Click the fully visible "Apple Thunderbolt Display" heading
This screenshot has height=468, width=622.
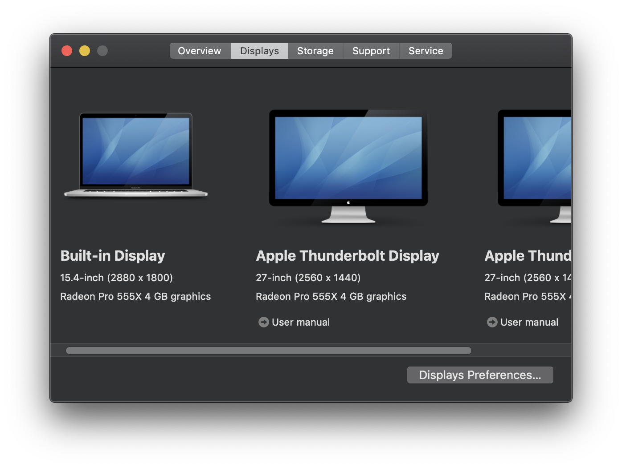[x=348, y=256]
